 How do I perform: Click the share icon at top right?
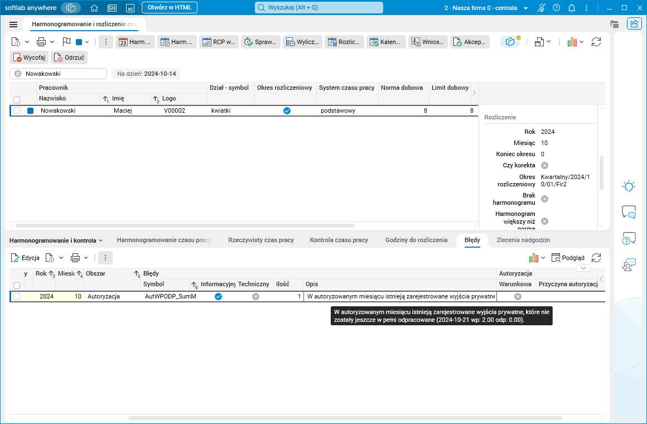634,23
